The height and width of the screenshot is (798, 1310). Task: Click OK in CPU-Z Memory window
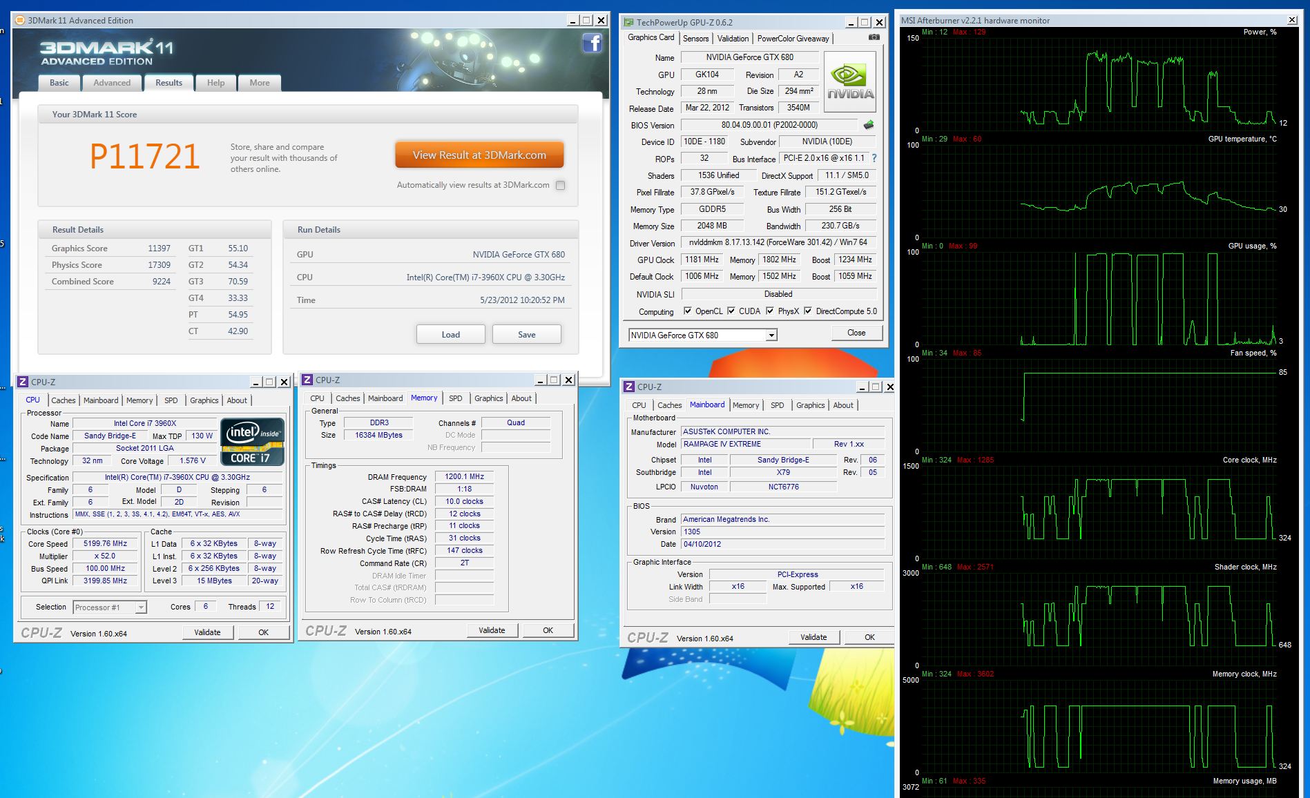pyautogui.click(x=548, y=630)
